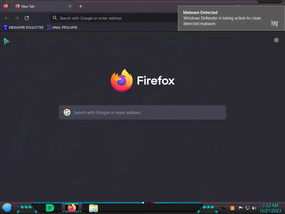
Task: Click orange Java tray icon
Action: click(232, 208)
